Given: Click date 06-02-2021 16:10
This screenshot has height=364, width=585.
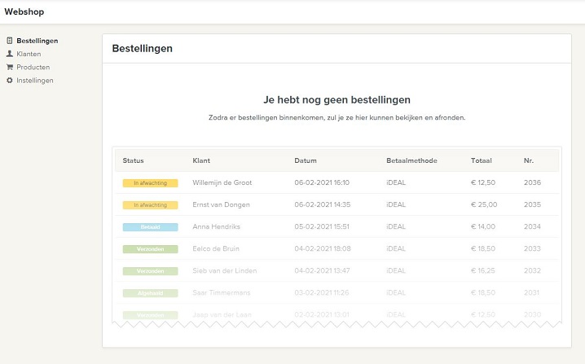Looking at the screenshot, I should coord(322,182).
